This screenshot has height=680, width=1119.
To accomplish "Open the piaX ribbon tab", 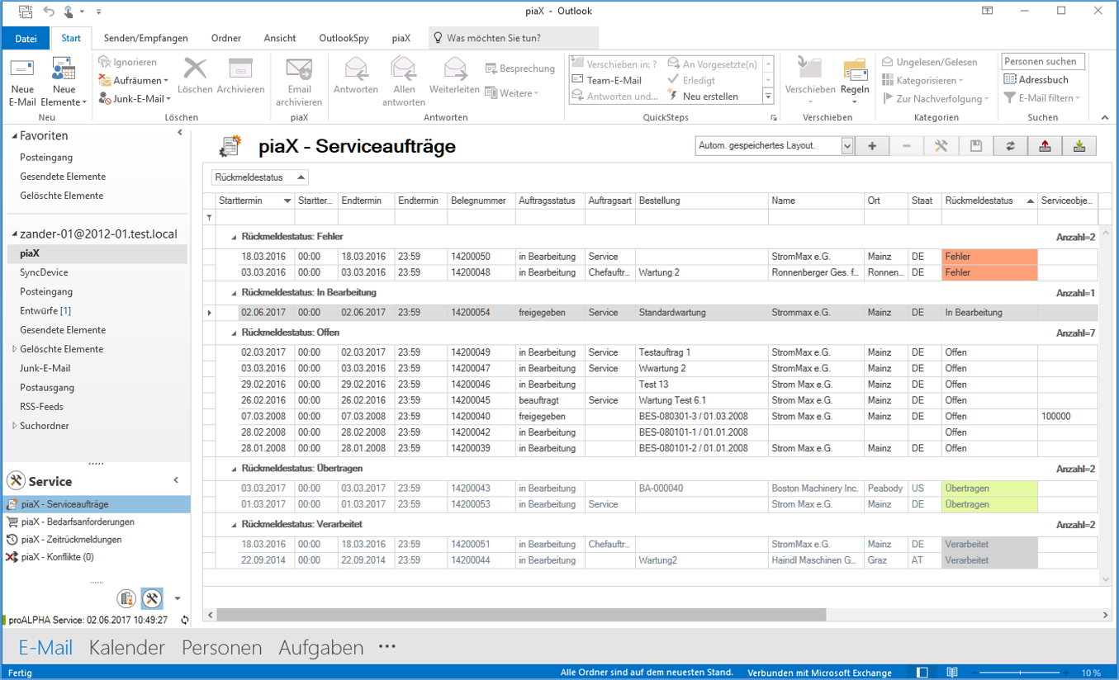I will pos(401,38).
